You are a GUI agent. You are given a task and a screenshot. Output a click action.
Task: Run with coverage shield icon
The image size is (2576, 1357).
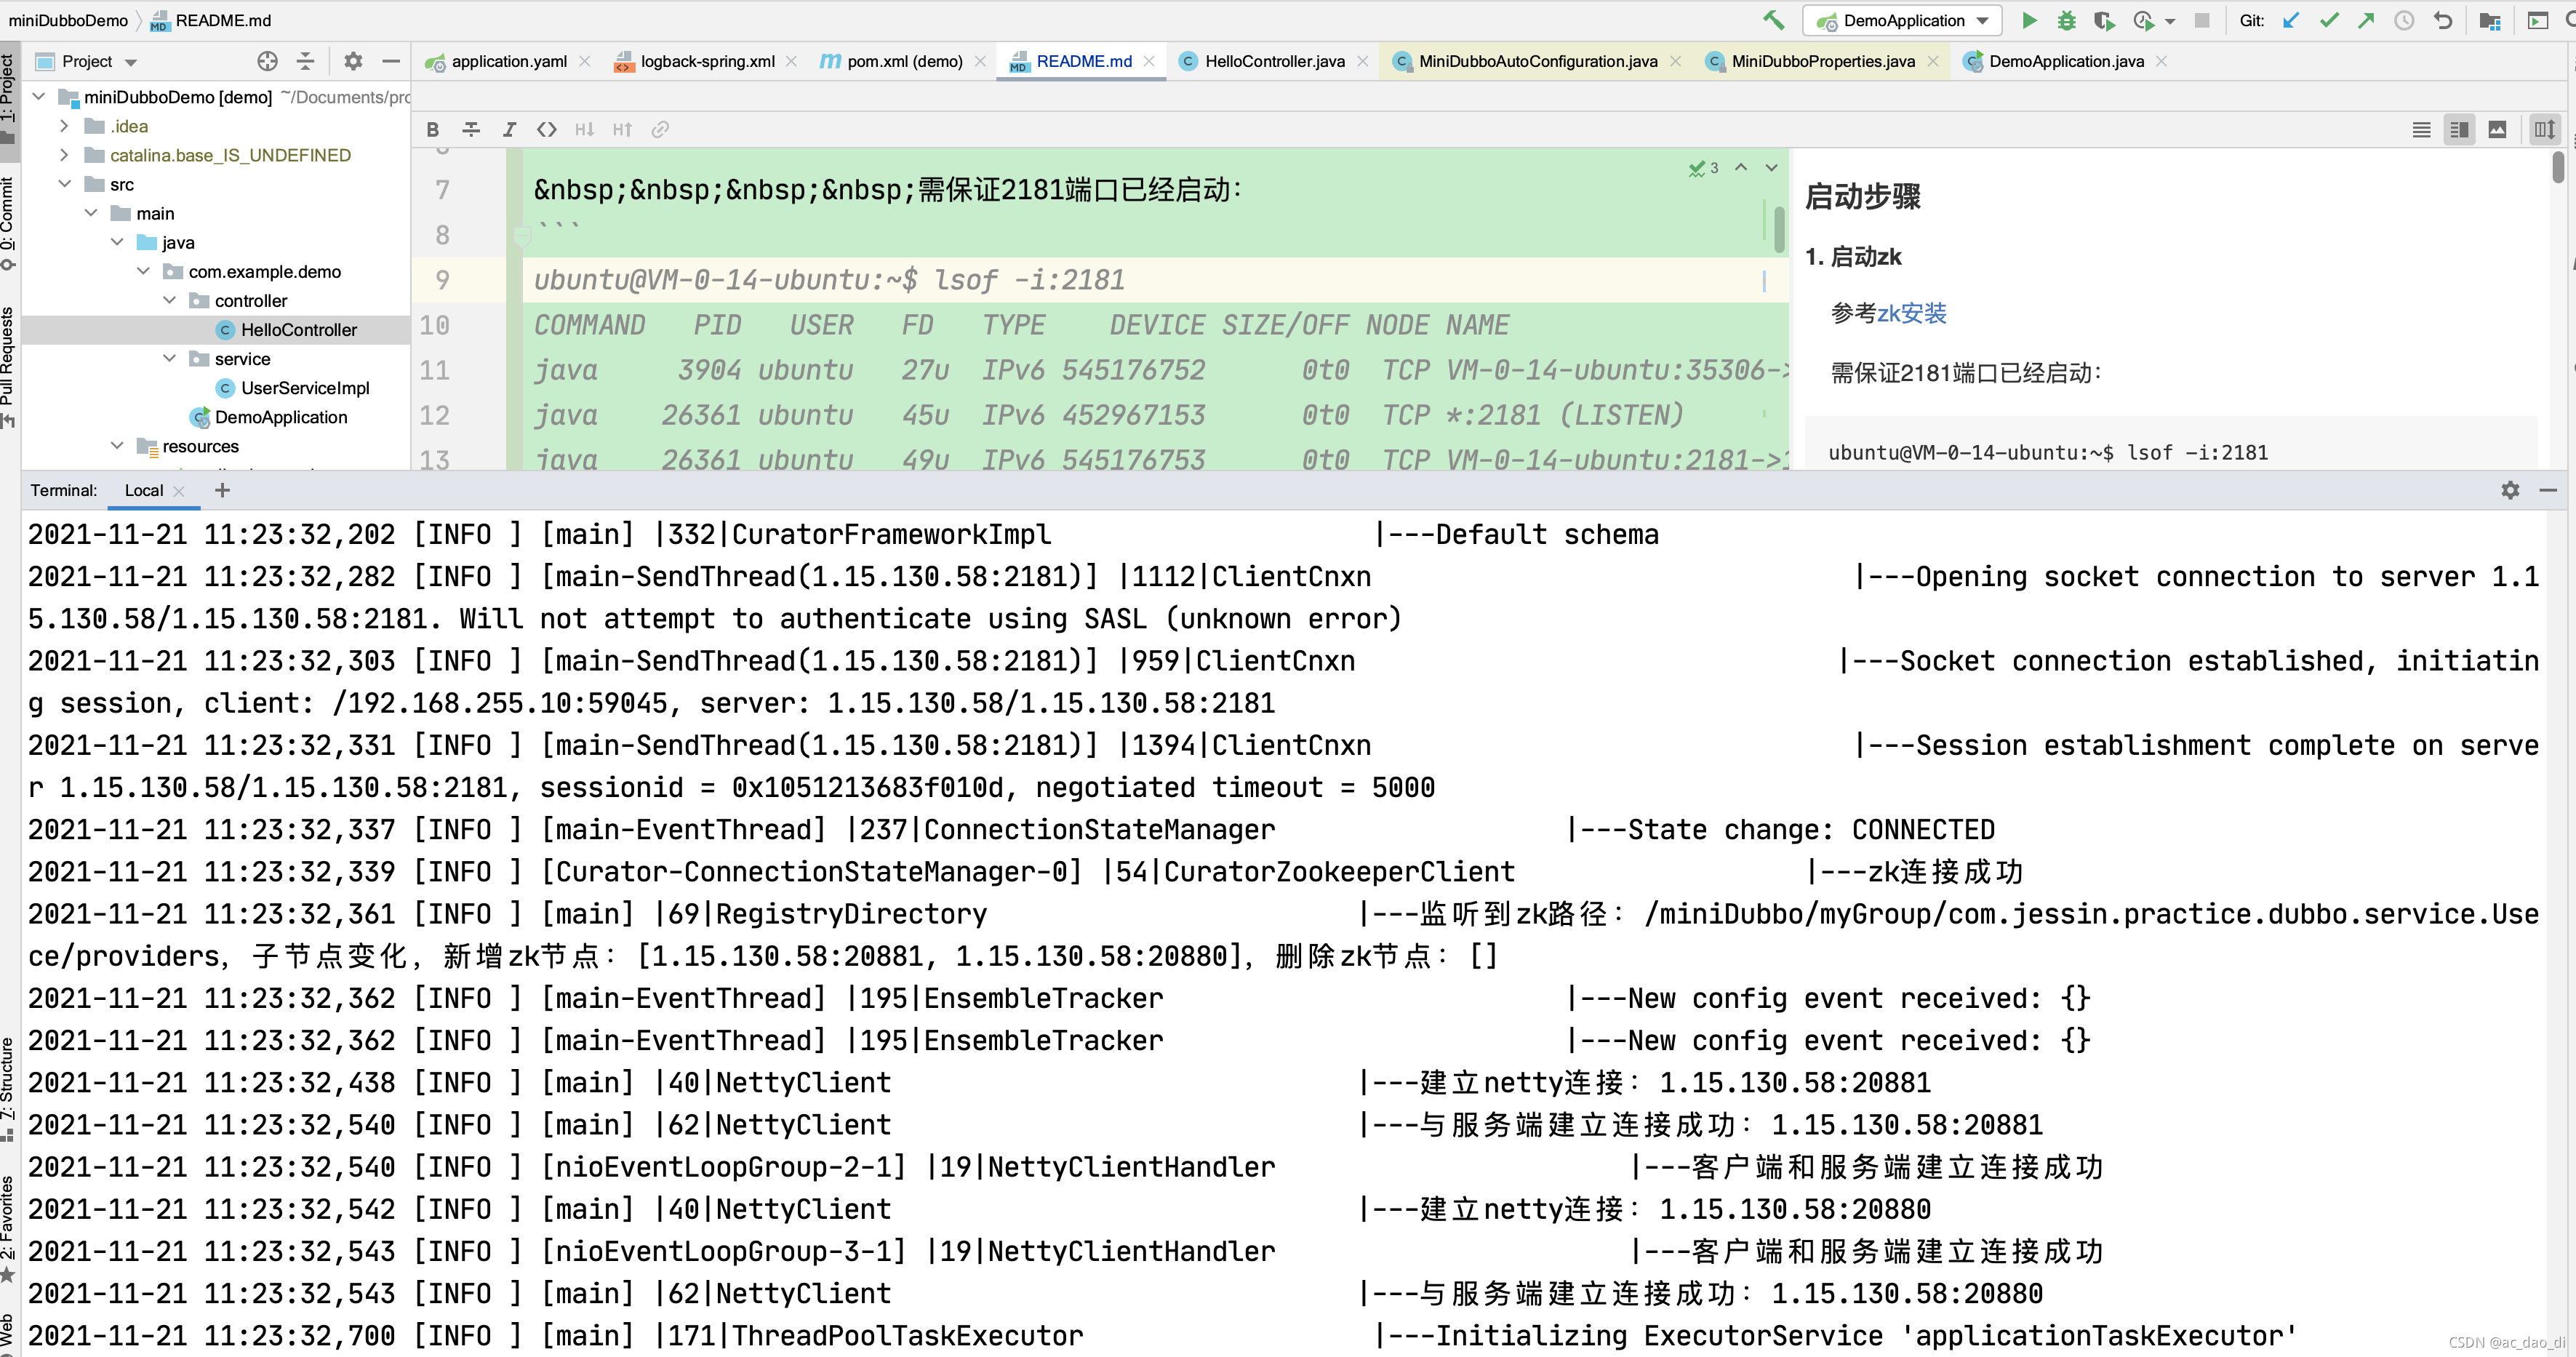(2104, 20)
